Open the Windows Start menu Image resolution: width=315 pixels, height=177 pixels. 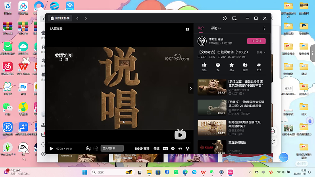[85, 172]
